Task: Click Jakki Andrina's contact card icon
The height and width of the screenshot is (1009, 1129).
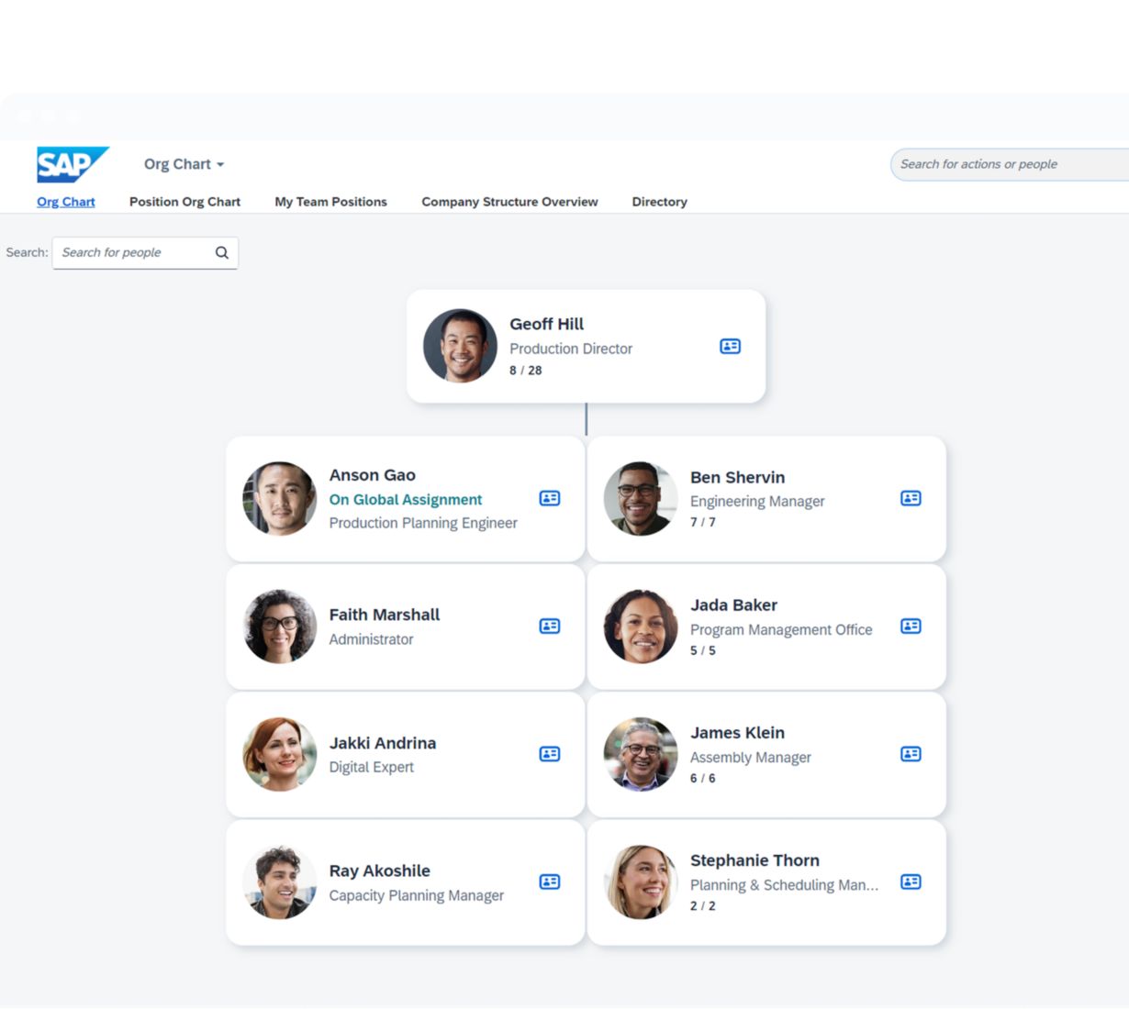Action: [549, 753]
